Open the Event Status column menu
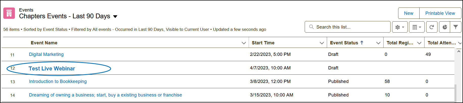463x103 pixels. [x=378, y=43]
